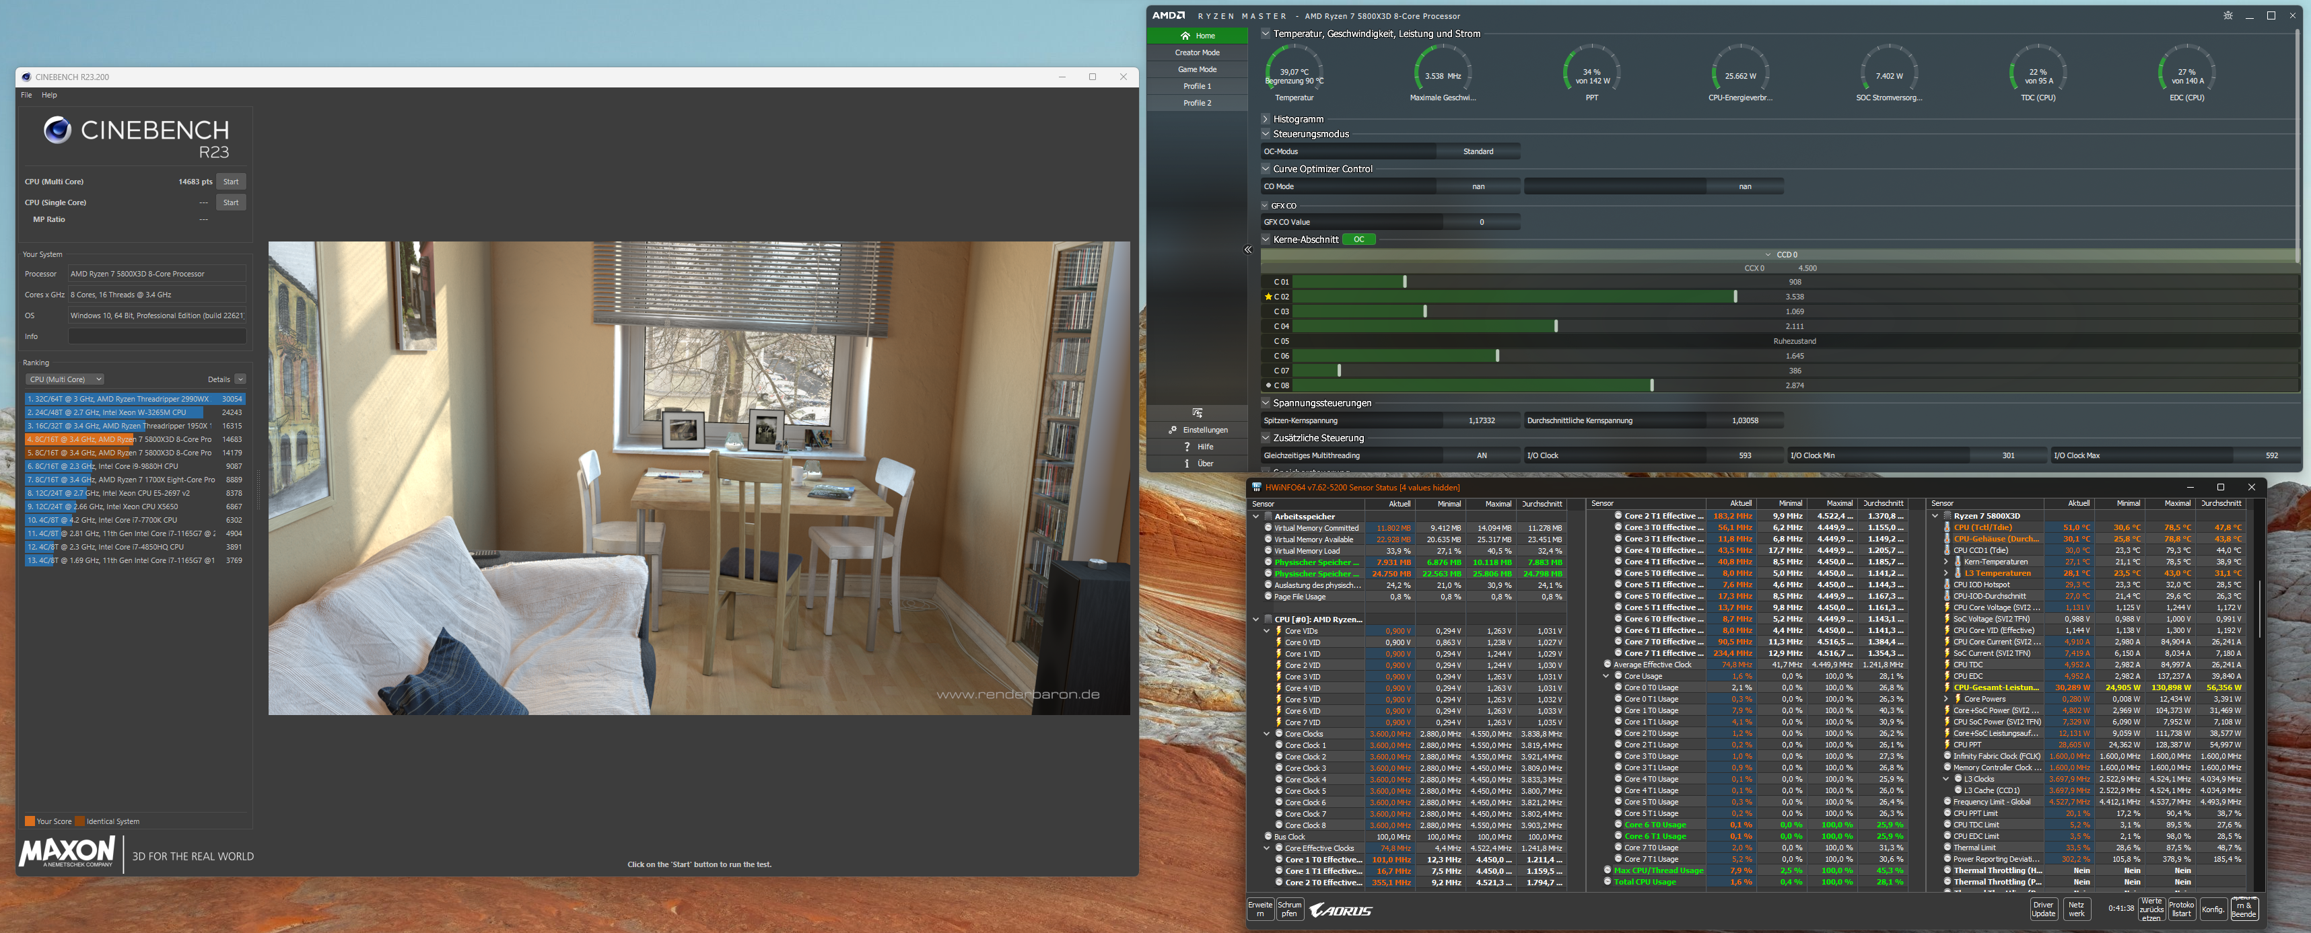Click the Ryzen Master Home icon
This screenshot has height=933, width=2311.
click(x=1185, y=36)
